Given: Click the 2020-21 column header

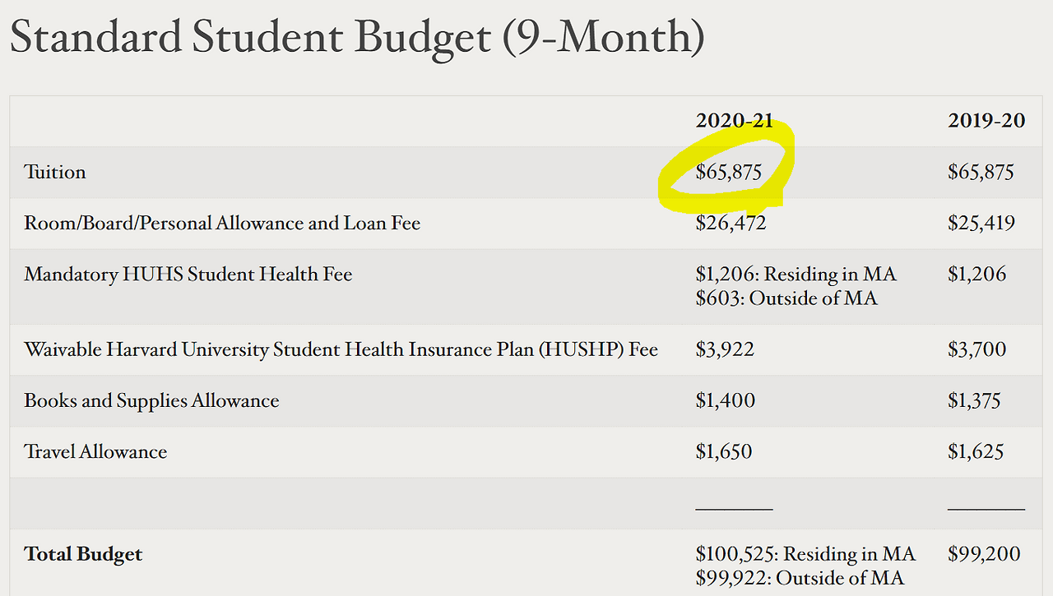Looking at the screenshot, I should pos(734,121).
